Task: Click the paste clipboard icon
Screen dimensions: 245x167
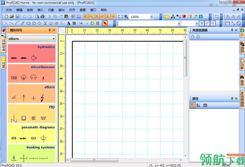Action: tap(66, 17)
